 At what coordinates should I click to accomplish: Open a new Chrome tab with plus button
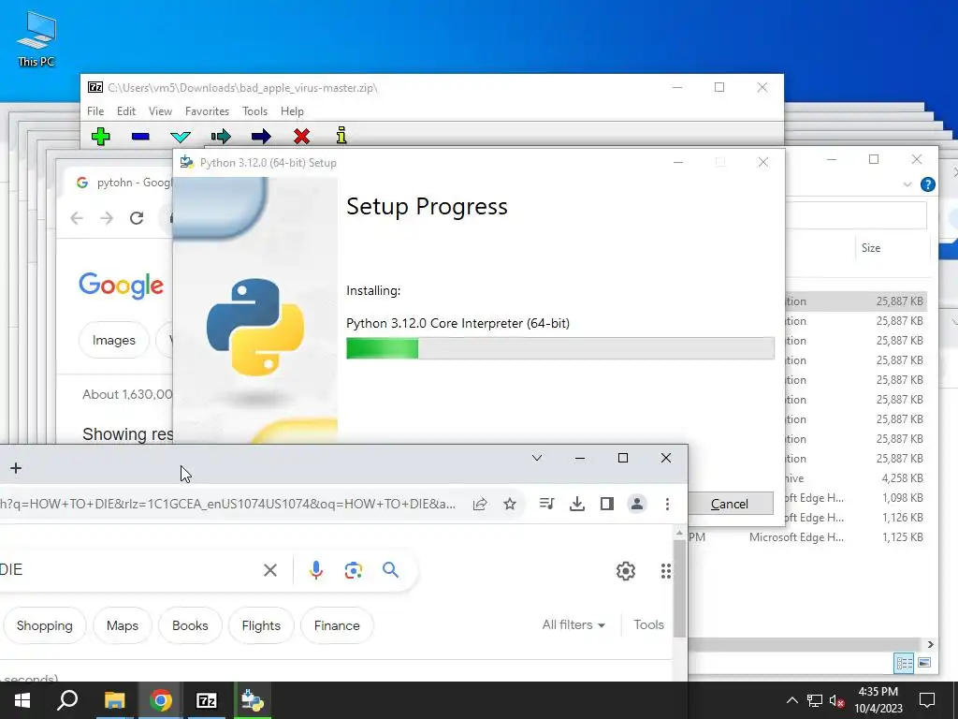(16, 468)
